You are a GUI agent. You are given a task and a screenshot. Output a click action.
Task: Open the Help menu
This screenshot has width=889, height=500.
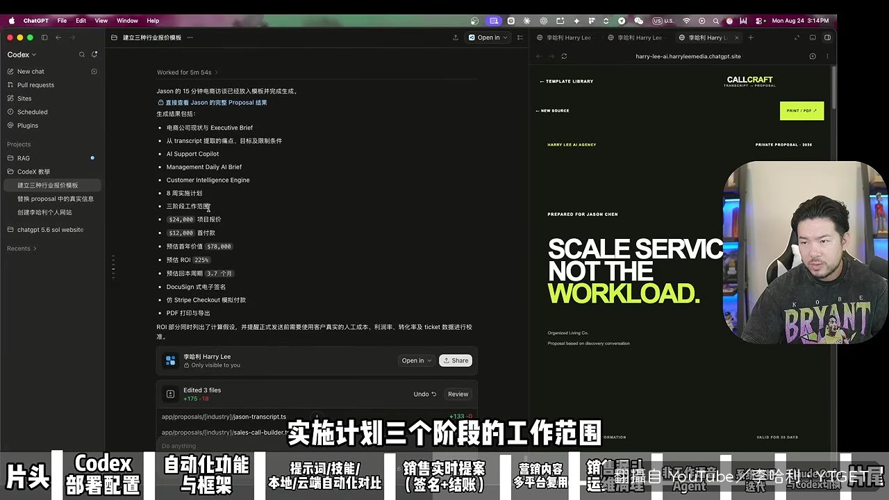tap(153, 21)
